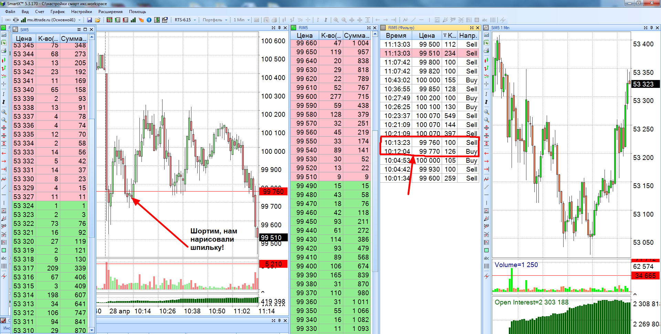Image resolution: width=661 pixels, height=334 pixels.
Task: Click the SiM5 order book vertical scrollbar thumb
Action: pyautogui.click(x=92, y=178)
